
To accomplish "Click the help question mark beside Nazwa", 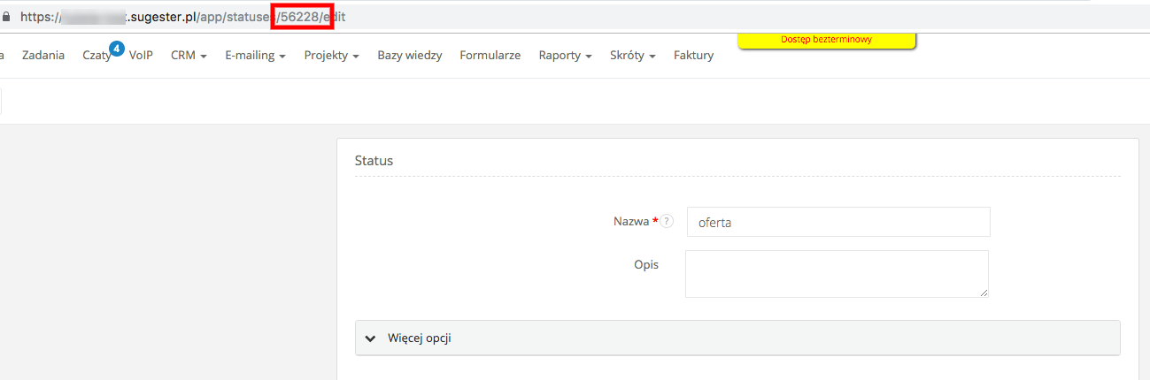I will pos(667,222).
